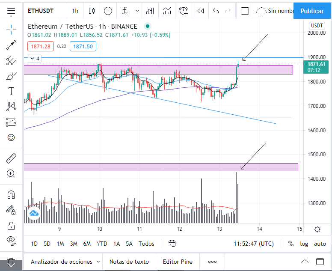Click the 11:52:47 (UTC) timezone clock
The image size is (332, 271).
click(254, 244)
